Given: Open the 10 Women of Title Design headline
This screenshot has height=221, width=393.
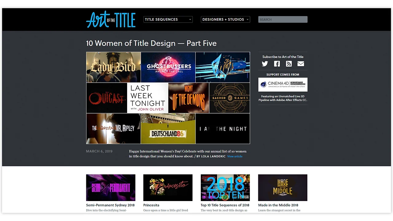Looking at the screenshot, I should pos(151,43).
